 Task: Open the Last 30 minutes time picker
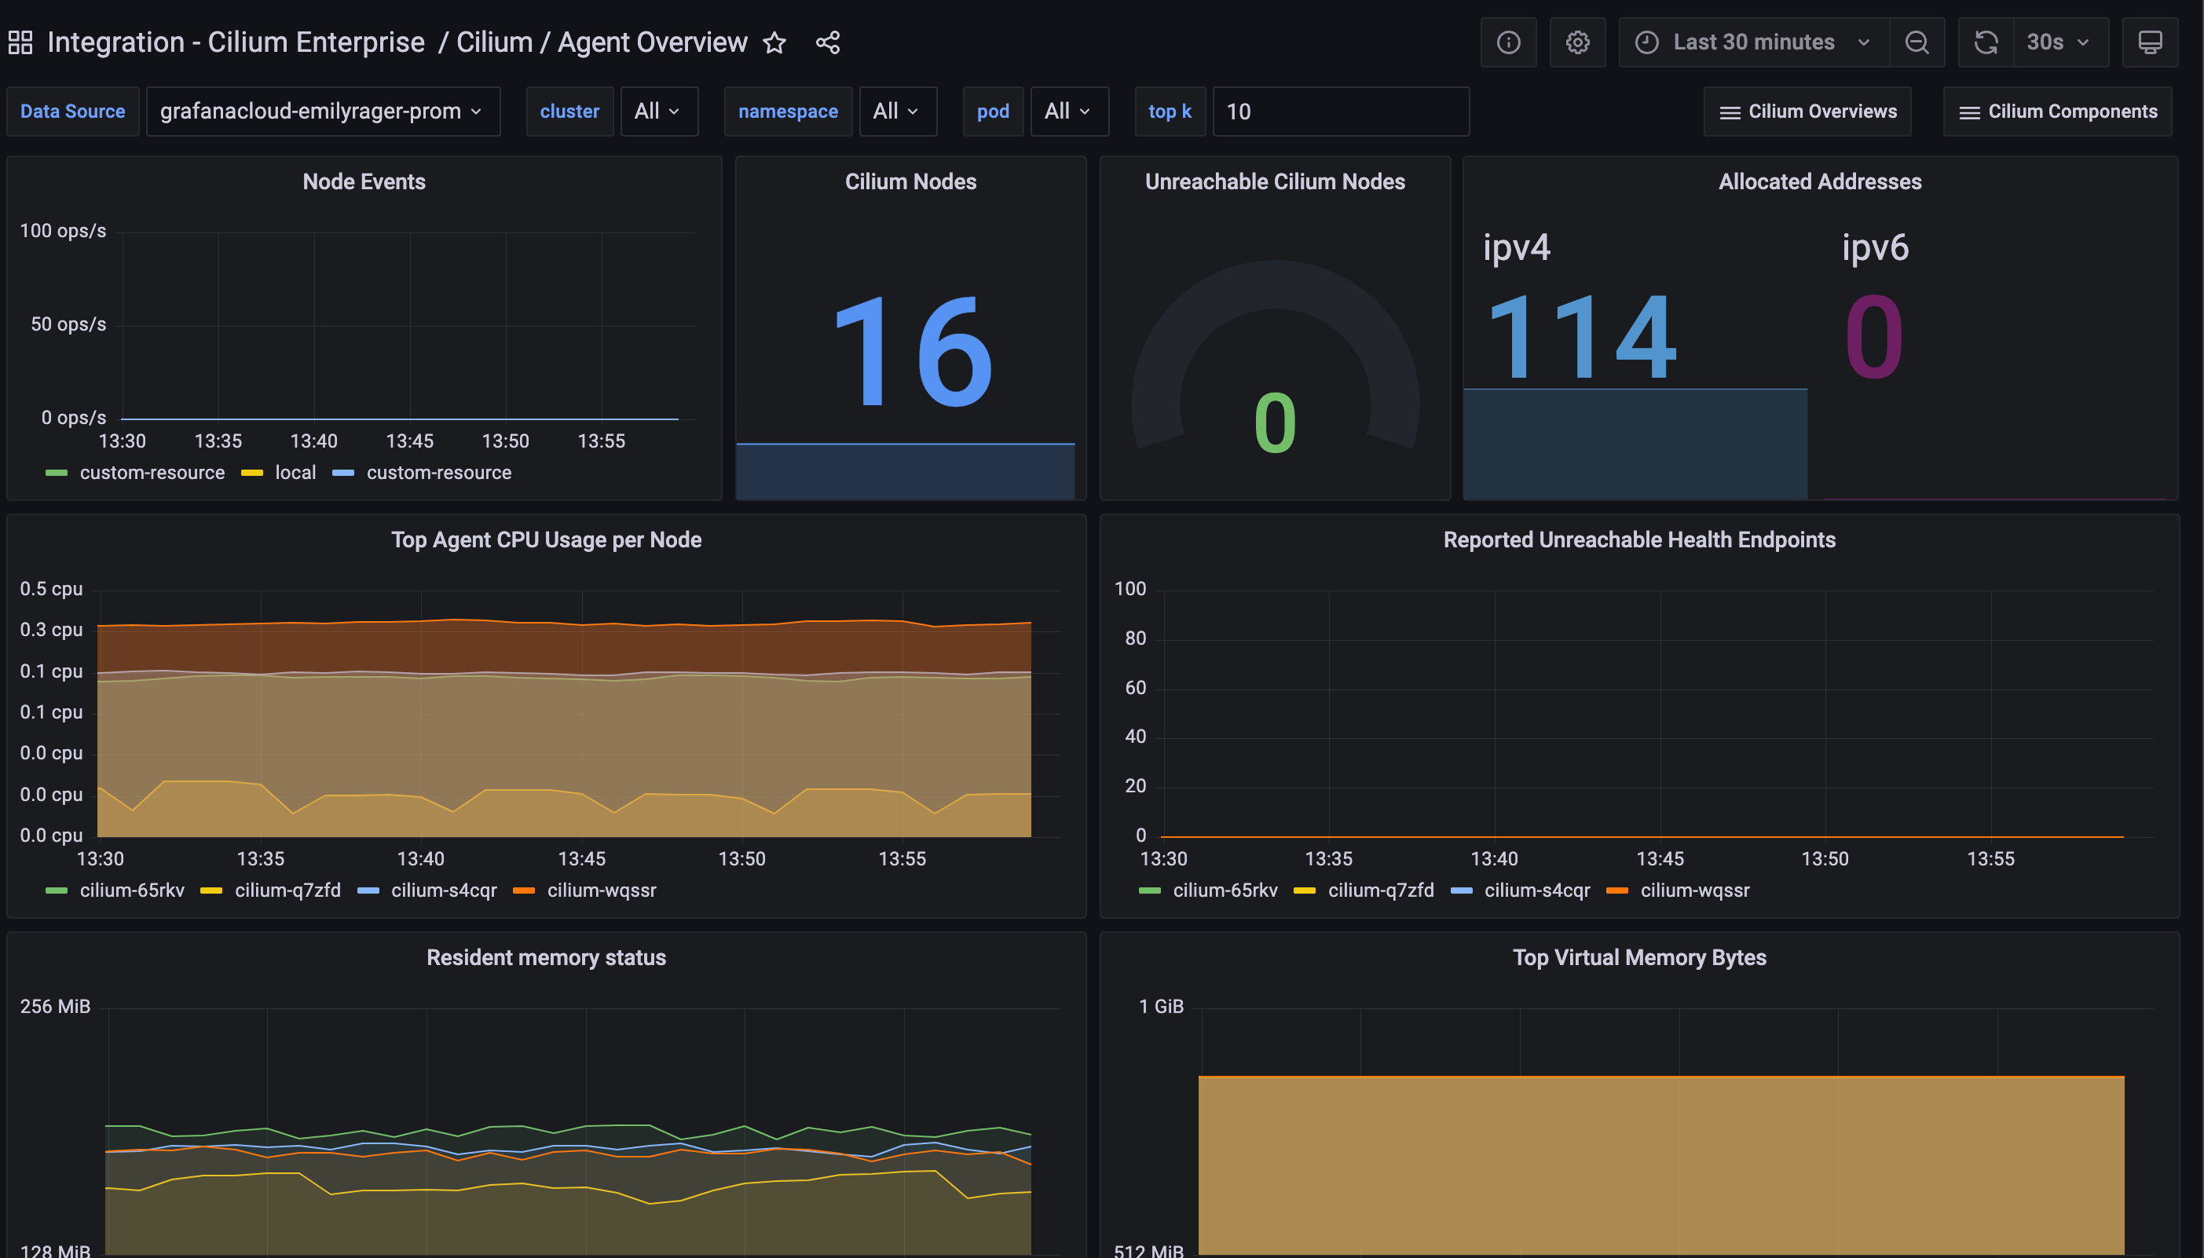click(x=1754, y=42)
